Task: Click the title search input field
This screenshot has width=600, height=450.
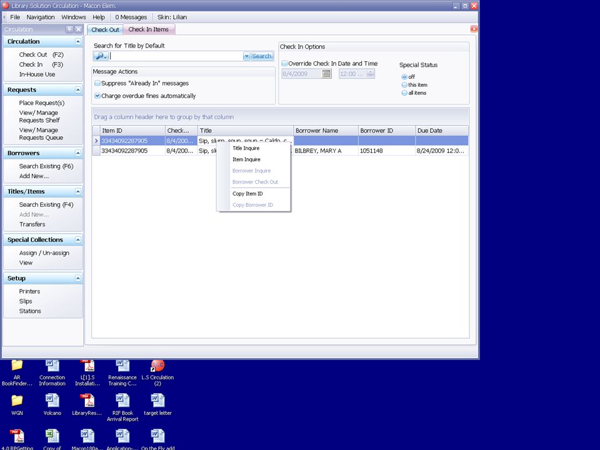Action: tap(176, 56)
